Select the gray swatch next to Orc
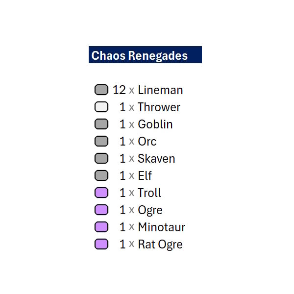The width and height of the screenshot is (294, 294). coord(101,141)
